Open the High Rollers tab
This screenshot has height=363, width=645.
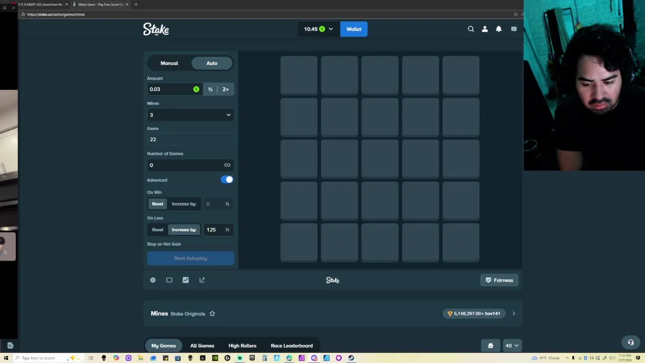click(242, 346)
